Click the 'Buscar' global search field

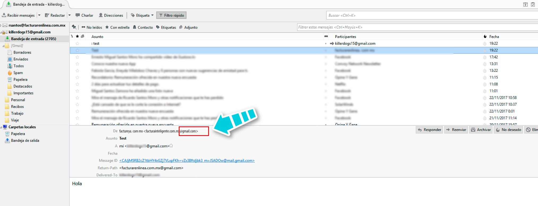[x=430, y=15]
